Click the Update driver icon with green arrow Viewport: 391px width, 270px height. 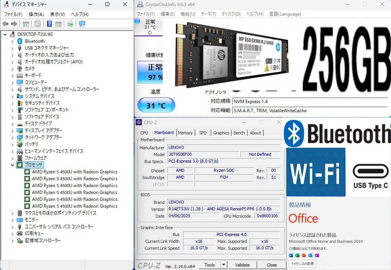pyautogui.click(x=70, y=24)
